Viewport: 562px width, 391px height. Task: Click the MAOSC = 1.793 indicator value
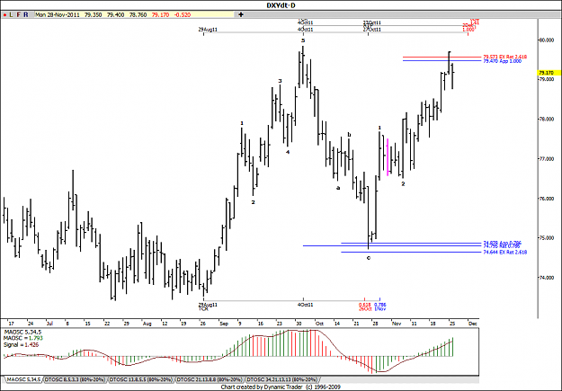(23, 338)
